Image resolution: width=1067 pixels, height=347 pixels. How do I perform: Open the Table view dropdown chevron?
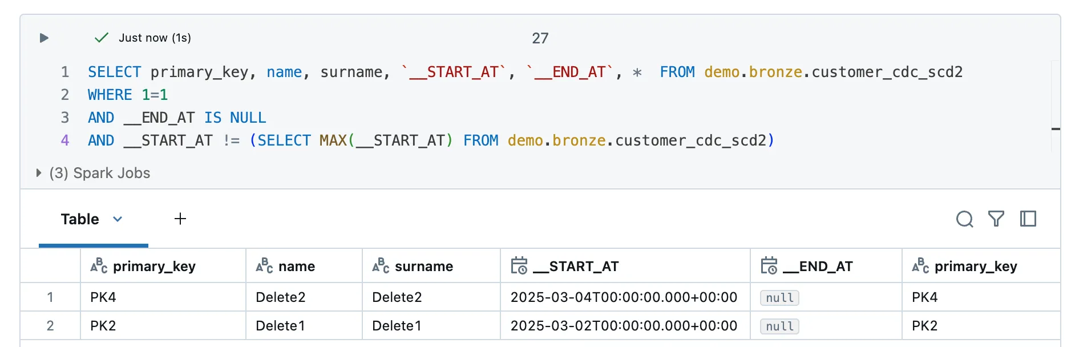tap(118, 219)
